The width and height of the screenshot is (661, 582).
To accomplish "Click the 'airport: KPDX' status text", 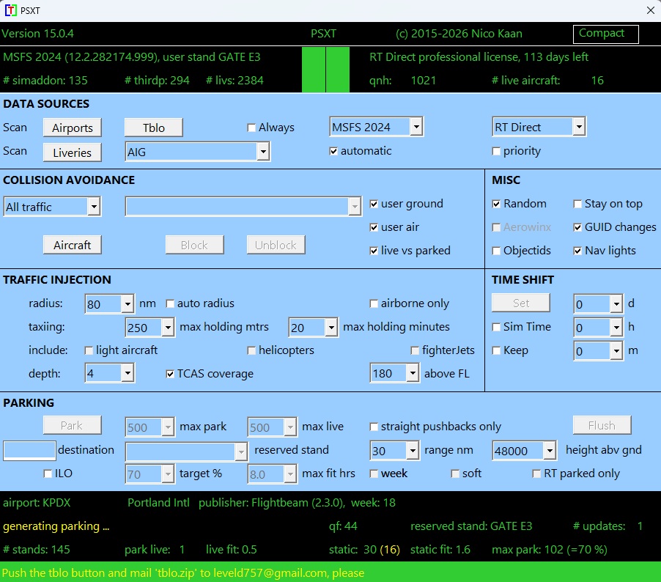I will tap(37, 503).
